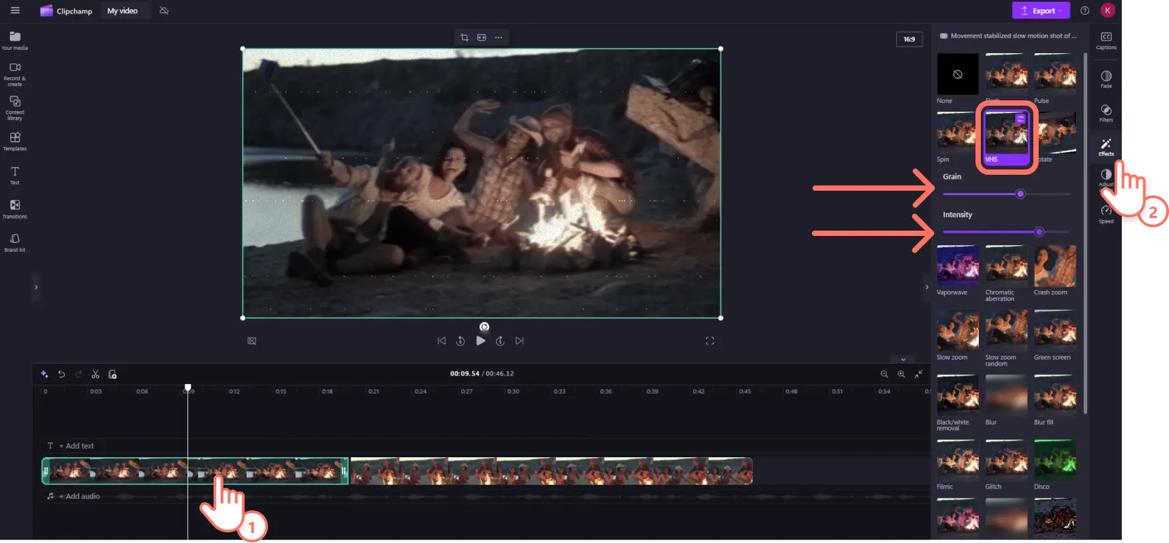
Task: Open the Captions panel icon
Action: [x=1106, y=41]
